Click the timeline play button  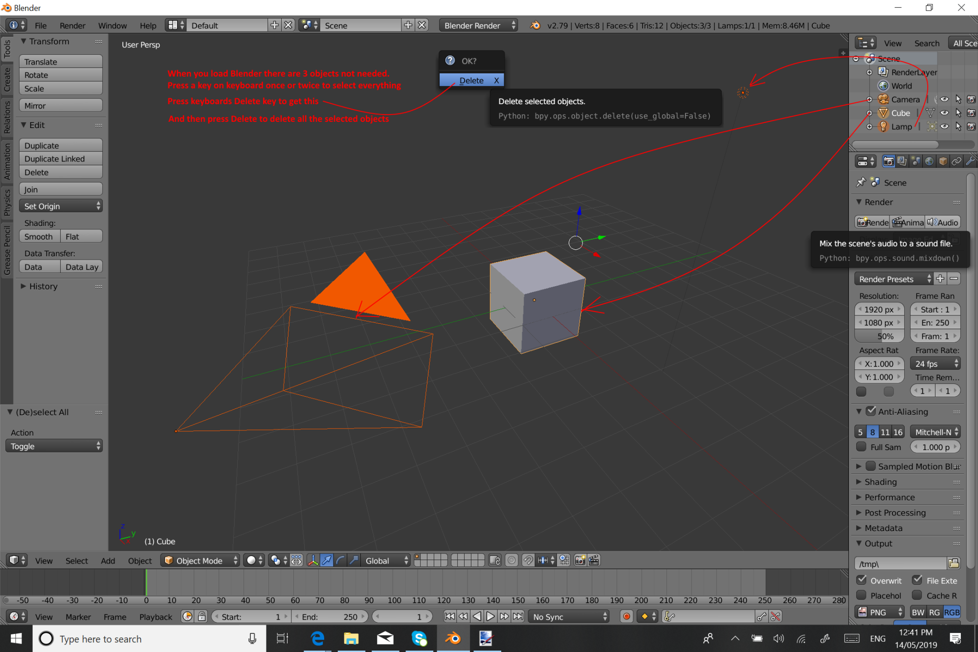pyautogui.click(x=490, y=616)
